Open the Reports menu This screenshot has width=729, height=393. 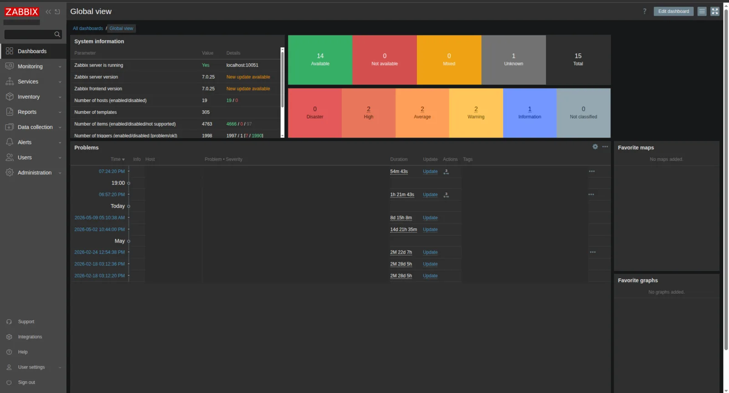point(33,112)
